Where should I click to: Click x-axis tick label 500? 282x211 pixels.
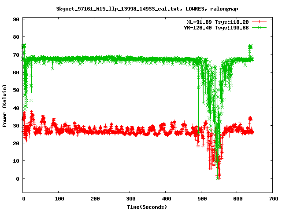(x=202, y=199)
